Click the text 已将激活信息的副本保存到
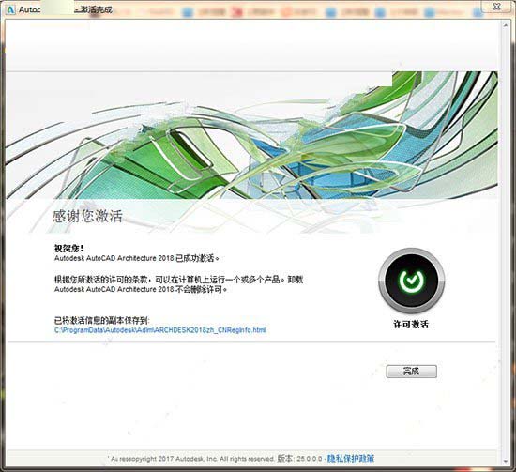The image size is (516, 472). [x=102, y=320]
